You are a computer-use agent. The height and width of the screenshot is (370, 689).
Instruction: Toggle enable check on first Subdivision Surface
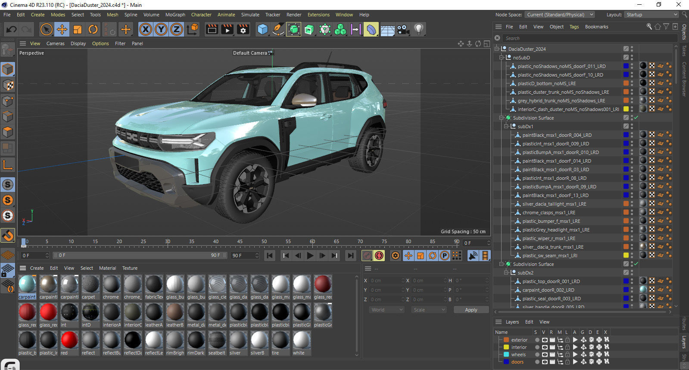636,118
